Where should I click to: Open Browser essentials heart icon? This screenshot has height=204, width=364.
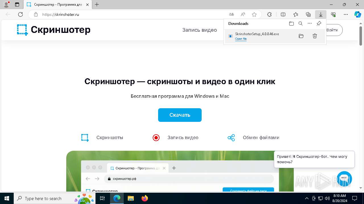pyautogui.click(x=333, y=14)
